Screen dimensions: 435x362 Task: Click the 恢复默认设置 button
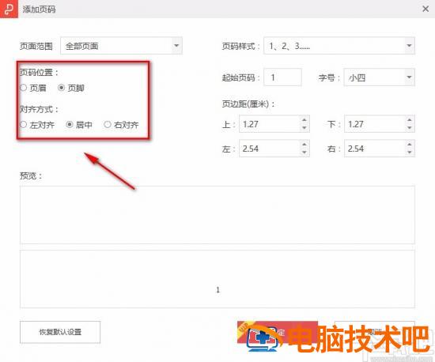pyautogui.click(x=60, y=332)
